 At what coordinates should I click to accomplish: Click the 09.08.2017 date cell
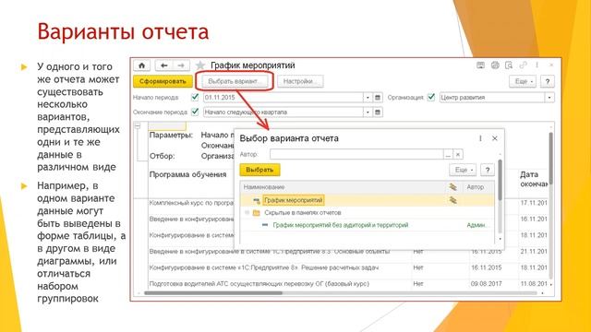coord(487,284)
